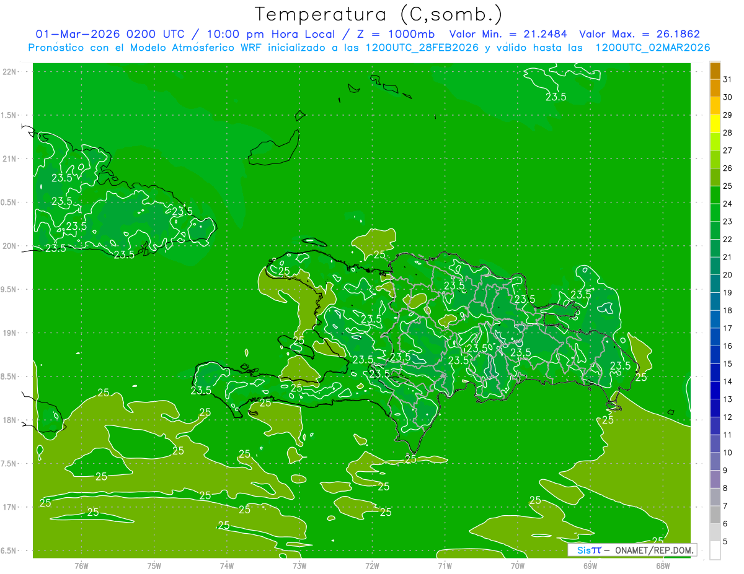This screenshot has height=574, width=744.
Task: Click the "74W" longitude label
Action: (x=227, y=565)
